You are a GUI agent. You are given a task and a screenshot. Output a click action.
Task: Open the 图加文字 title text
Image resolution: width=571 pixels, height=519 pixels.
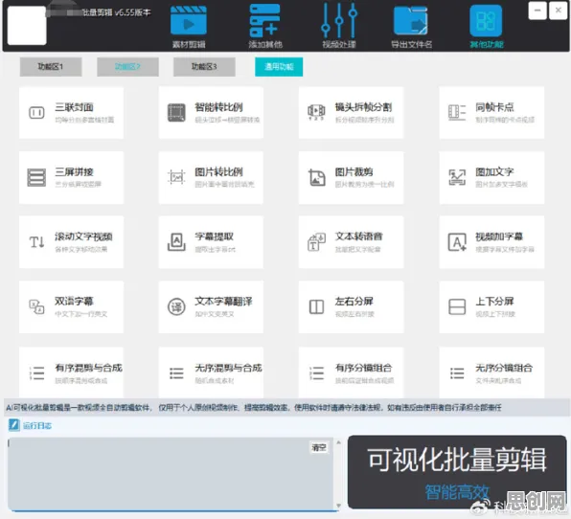[x=494, y=171]
